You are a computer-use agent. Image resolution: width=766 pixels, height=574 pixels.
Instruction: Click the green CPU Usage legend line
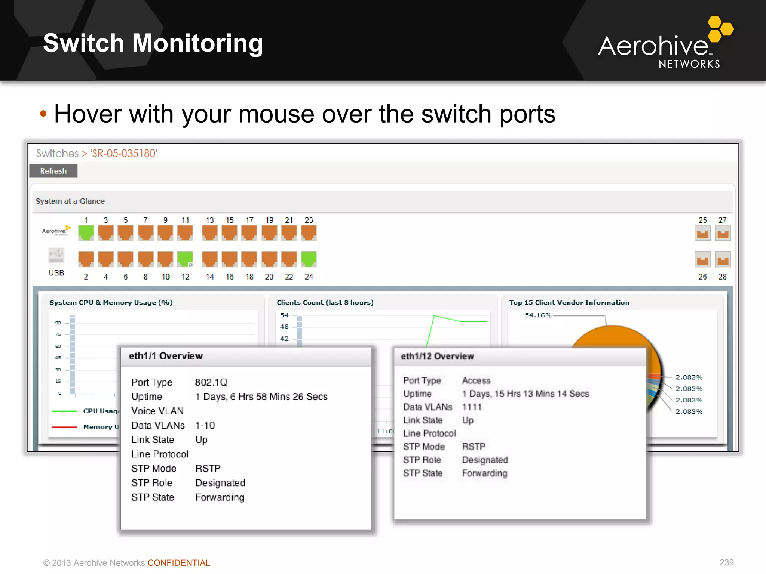coord(64,411)
